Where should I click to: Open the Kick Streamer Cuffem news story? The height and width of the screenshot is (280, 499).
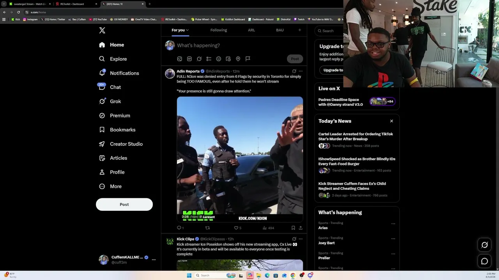(x=357, y=190)
